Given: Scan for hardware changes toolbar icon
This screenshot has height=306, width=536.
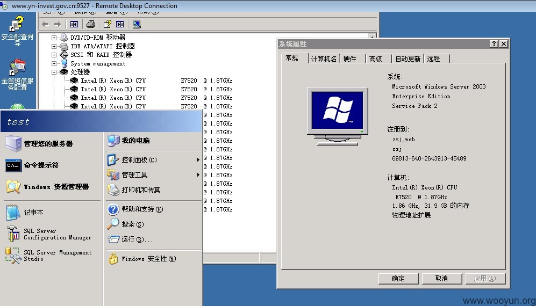Looking at the screenshot, I should pos(137,24).
